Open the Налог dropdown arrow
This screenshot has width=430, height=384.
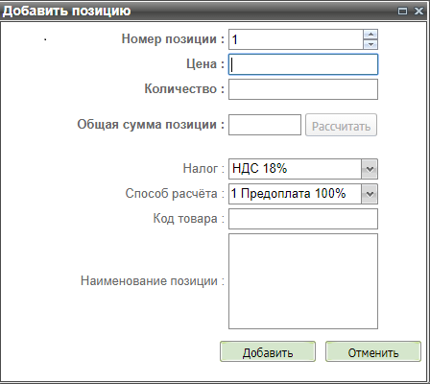(370, 169)
